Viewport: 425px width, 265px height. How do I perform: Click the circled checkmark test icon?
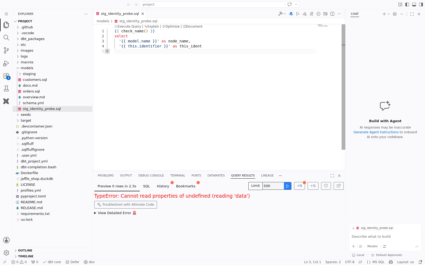click(318, 14)
